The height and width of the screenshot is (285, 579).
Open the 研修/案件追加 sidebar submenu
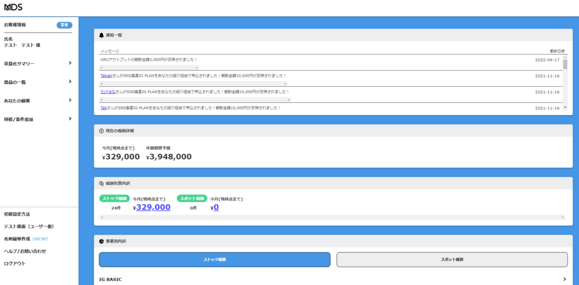click(x=70, y=119)
